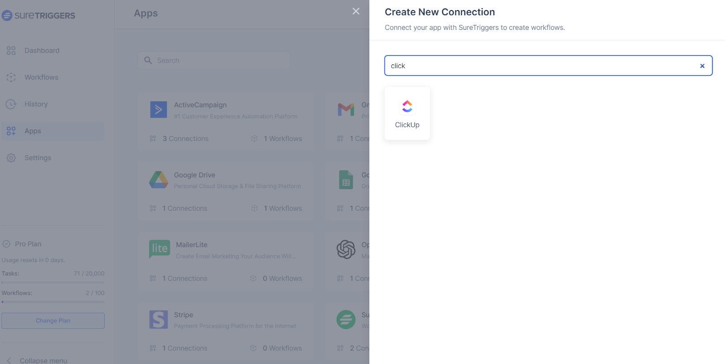Viewport: 725px width, 364px height.
Task: View Stripe 0 Workflows
Action: pyautogui.click(x=276, y=348)
